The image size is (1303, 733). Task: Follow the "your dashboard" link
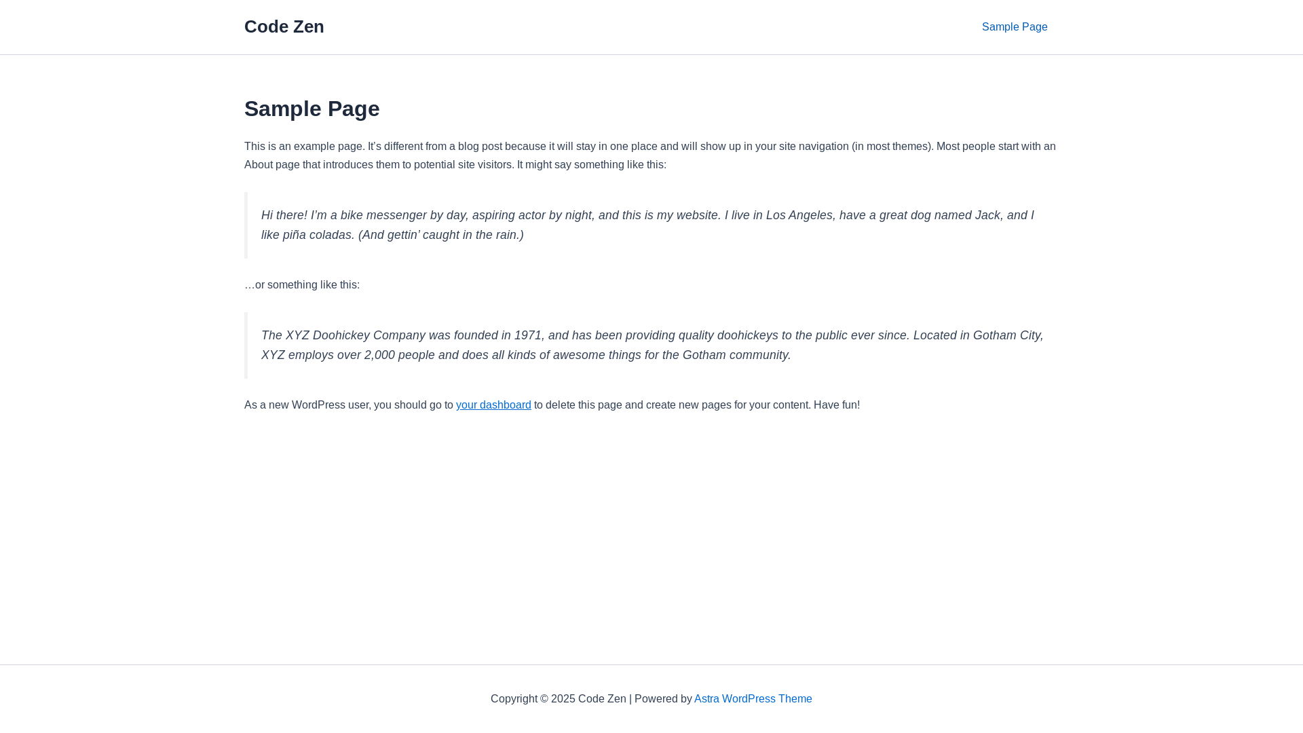pos(493,405)
